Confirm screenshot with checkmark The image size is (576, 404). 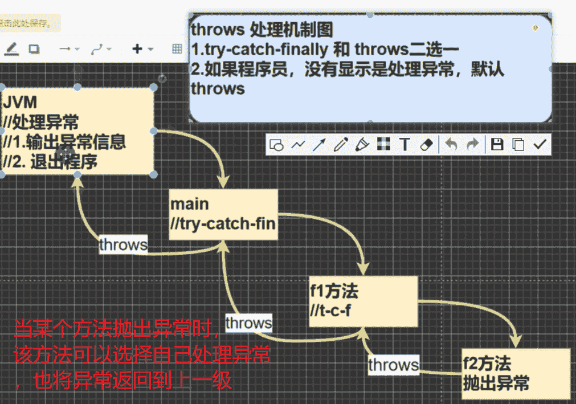click(539, 145)
